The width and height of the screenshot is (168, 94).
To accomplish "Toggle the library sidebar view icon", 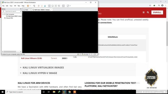I will pyautogui.click(x=49, y=6).
